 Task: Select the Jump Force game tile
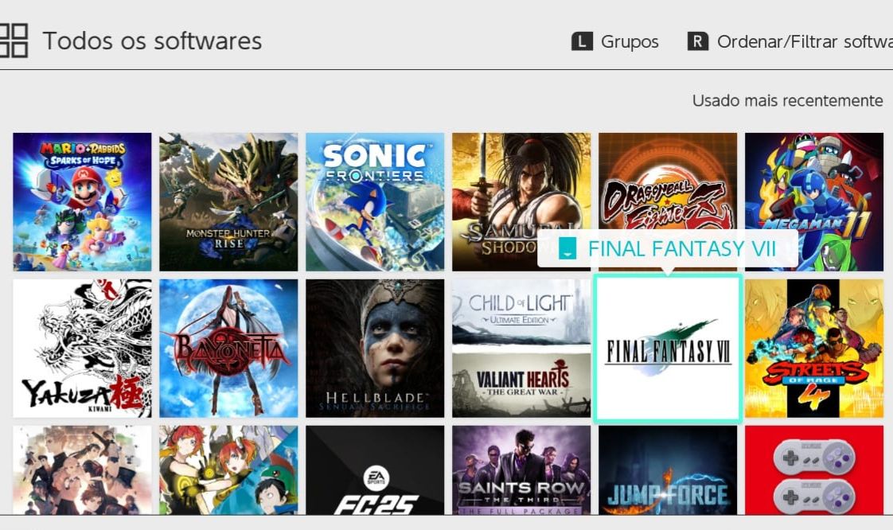[668, 470]
